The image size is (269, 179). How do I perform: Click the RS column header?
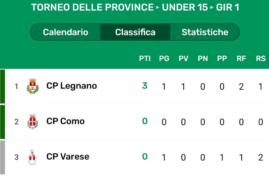tap(260, 59)
